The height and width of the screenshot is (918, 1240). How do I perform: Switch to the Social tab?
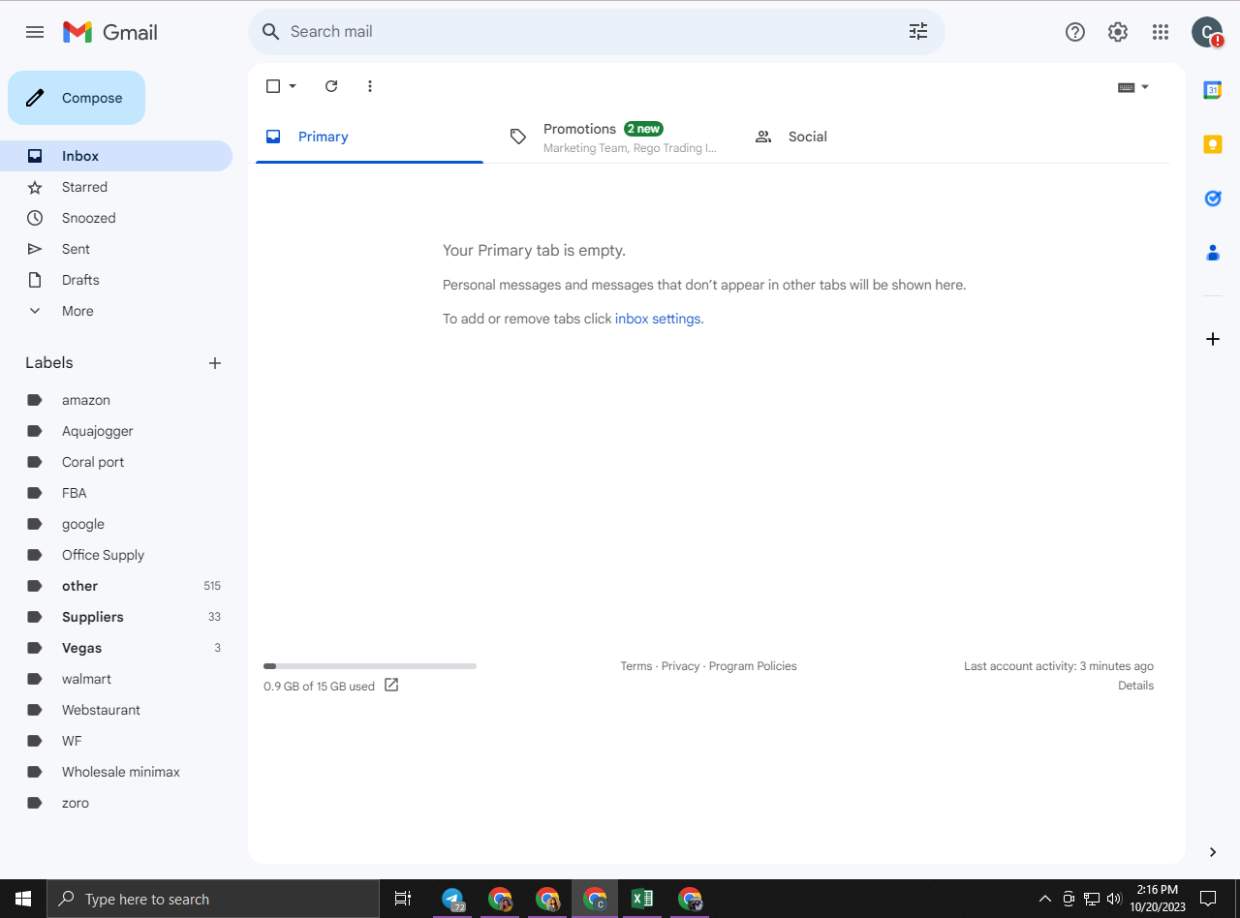[x=857, y=137]
